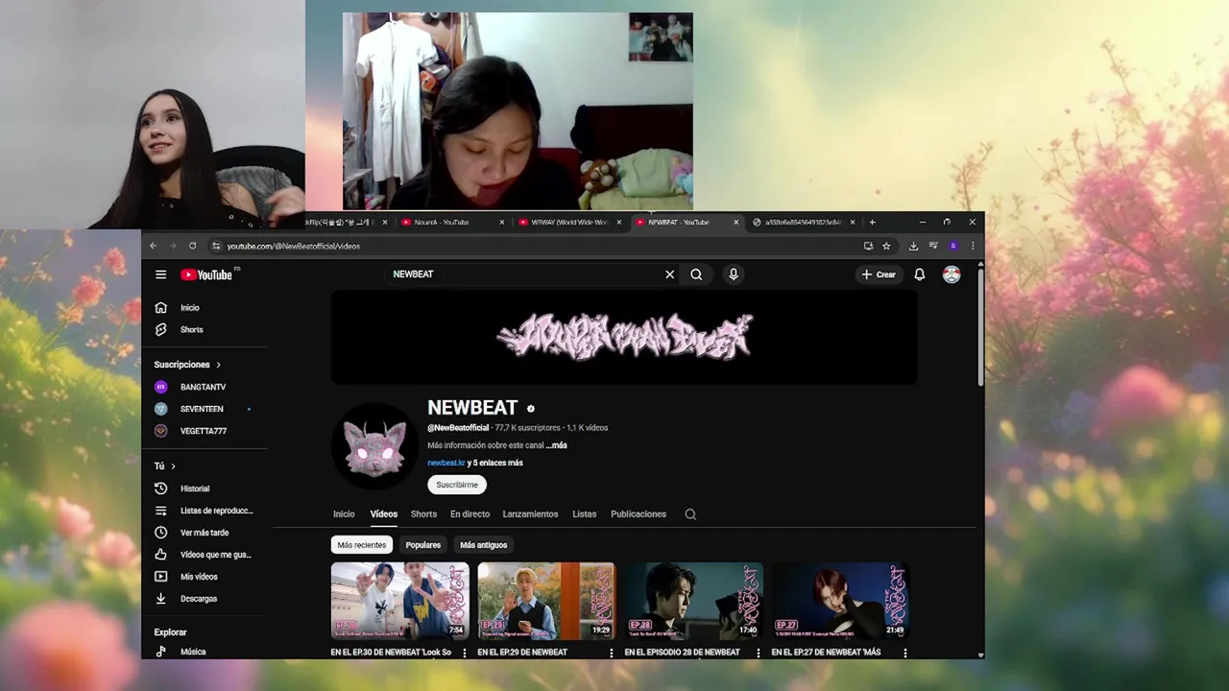Screen dimensions: 1229x691
Task: Clear the NEWBEAT search query
Action: pyautogui.click(x=669, y=274)
